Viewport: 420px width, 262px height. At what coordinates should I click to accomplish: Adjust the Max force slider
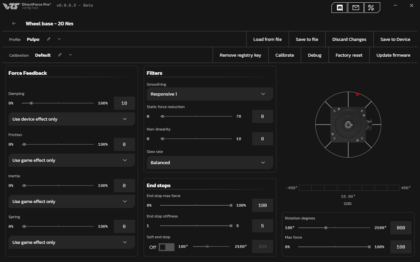click(x=334, y=247)
